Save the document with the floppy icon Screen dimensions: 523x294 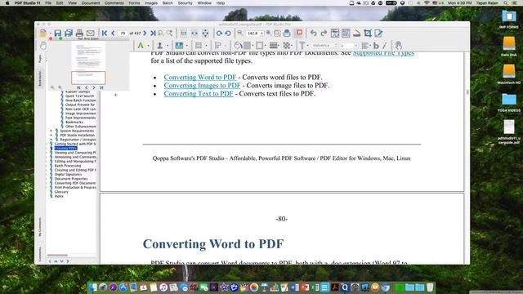pos(58,33)
